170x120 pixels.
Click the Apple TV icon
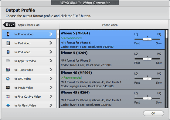click(8, 61)
